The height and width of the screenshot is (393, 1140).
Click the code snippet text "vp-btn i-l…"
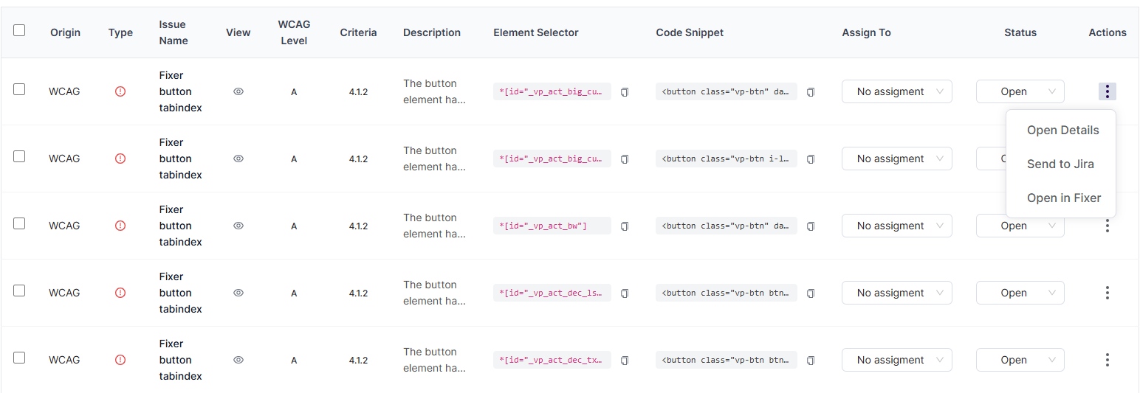[727, 159]
